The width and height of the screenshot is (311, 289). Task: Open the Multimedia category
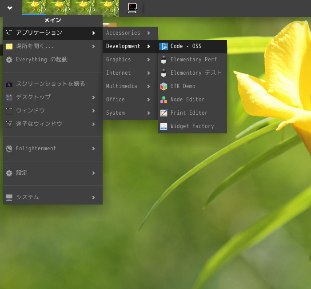[130, 86]
